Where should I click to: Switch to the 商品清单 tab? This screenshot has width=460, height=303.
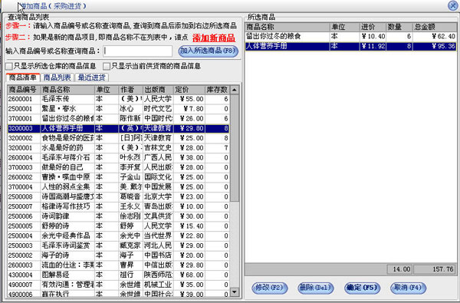23,77
